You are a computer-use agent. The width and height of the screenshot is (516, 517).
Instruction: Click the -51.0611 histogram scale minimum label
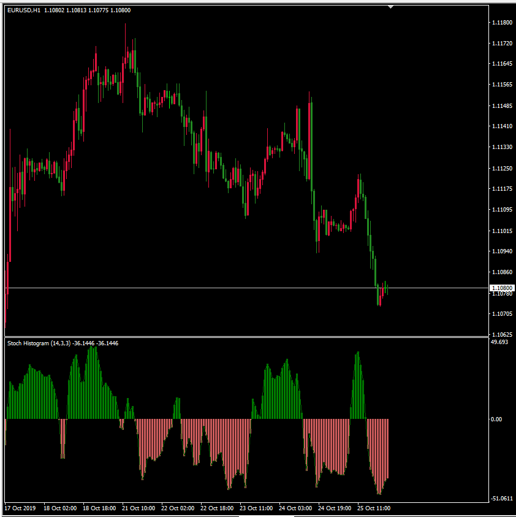click(x=502, y=499)
